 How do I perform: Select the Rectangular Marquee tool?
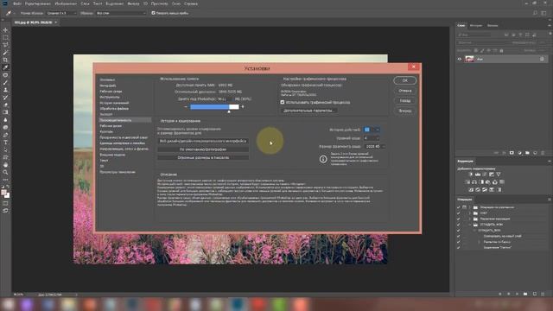tap(5, 37)
